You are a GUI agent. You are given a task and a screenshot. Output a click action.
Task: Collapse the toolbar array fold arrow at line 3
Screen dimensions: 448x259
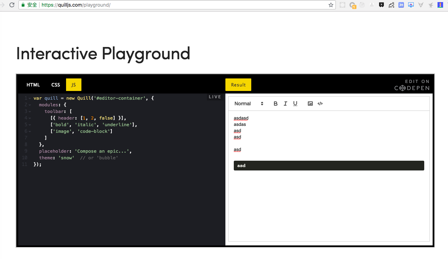coord(30,112)
